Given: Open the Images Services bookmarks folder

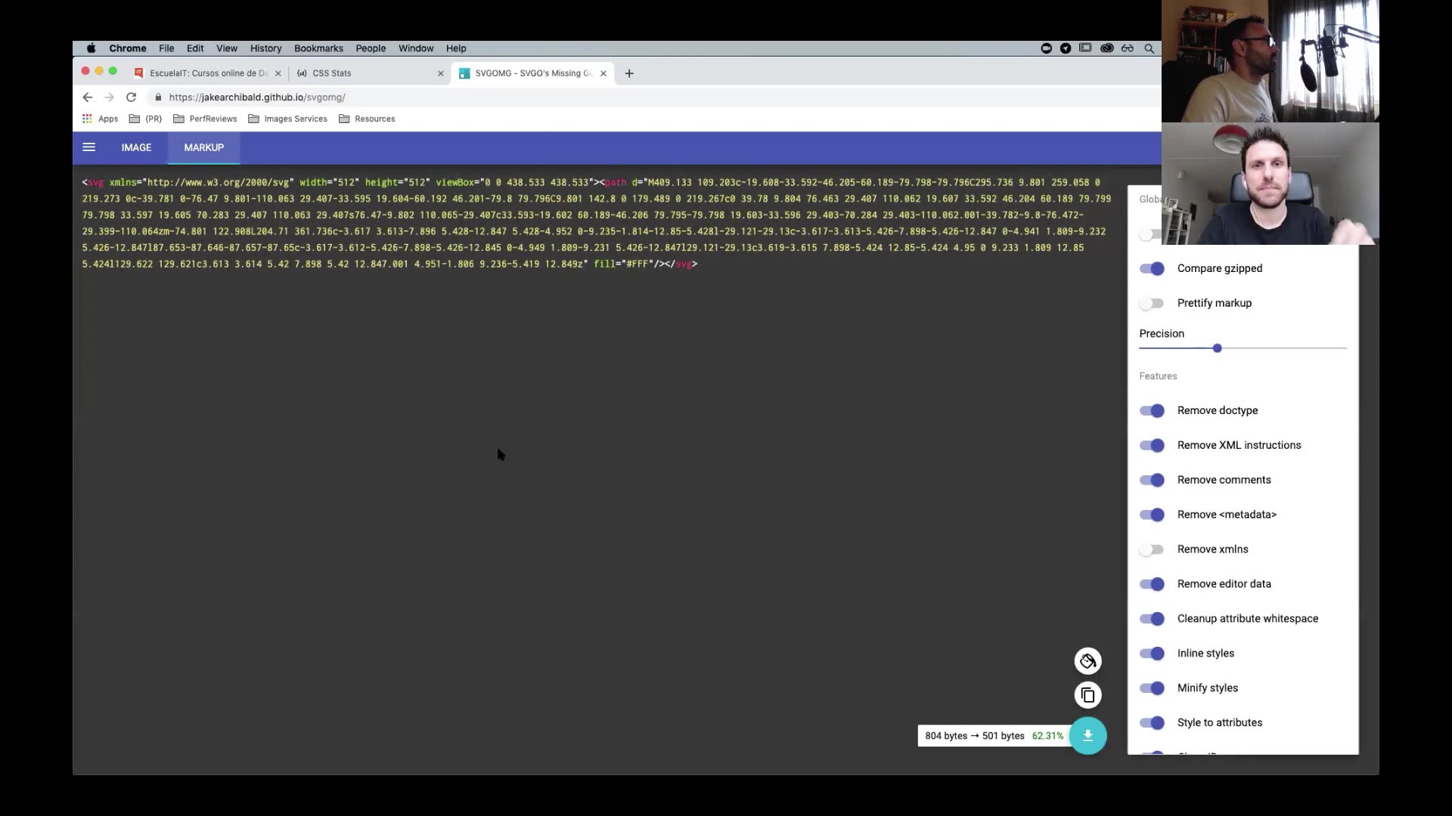Looking at the screenshot, I should pyautogui.click(x=287, y=119).
